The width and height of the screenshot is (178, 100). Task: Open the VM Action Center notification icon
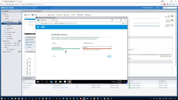(124, 82)
